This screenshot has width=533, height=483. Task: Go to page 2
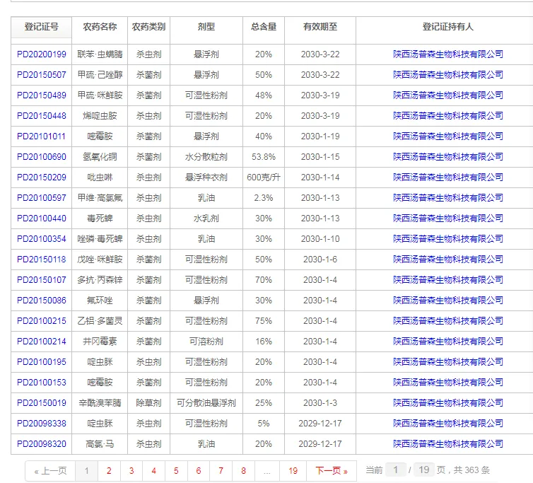pyautogui.click(x=109, y=471)
